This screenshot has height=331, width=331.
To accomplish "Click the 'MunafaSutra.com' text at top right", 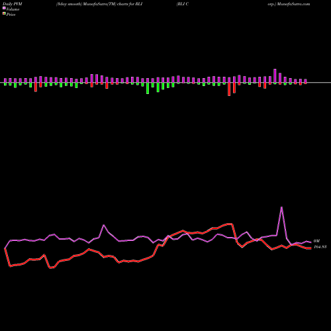I will (x=294, y=4).
